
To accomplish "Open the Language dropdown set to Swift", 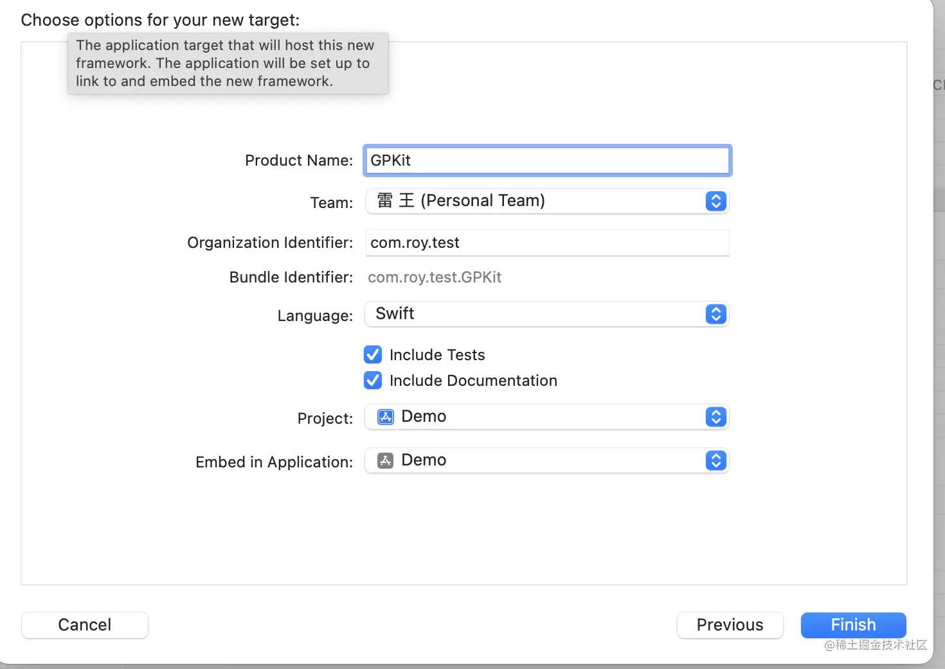I will click(x=540, y=314).
